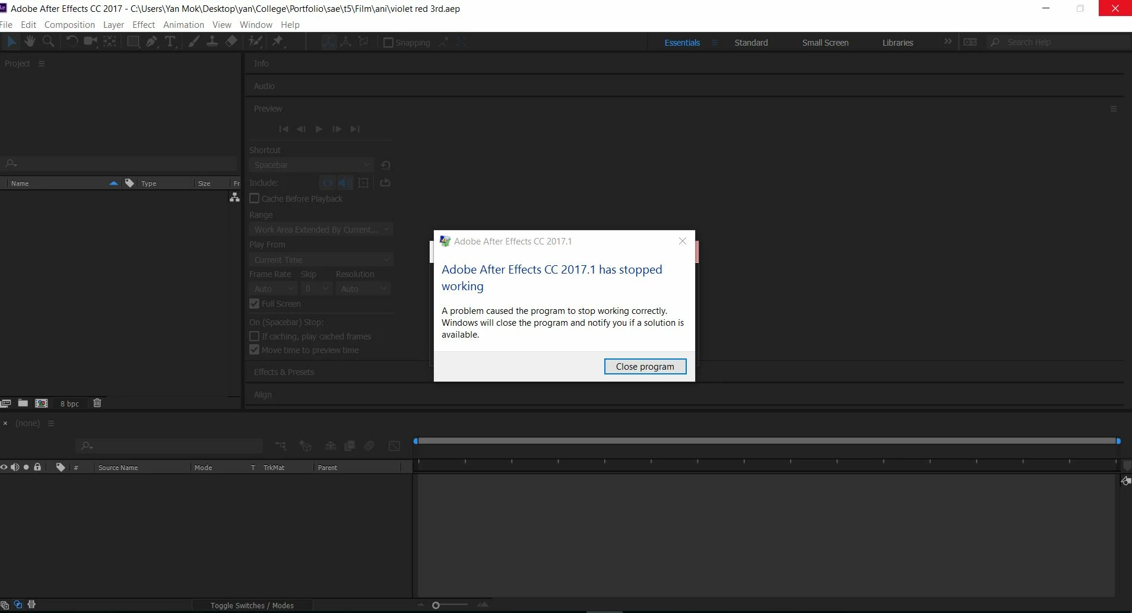The width and height of the screenshot is (1132, 613).
Task: Toggle the Snapping checkbox
Action: tap(388, 43)
